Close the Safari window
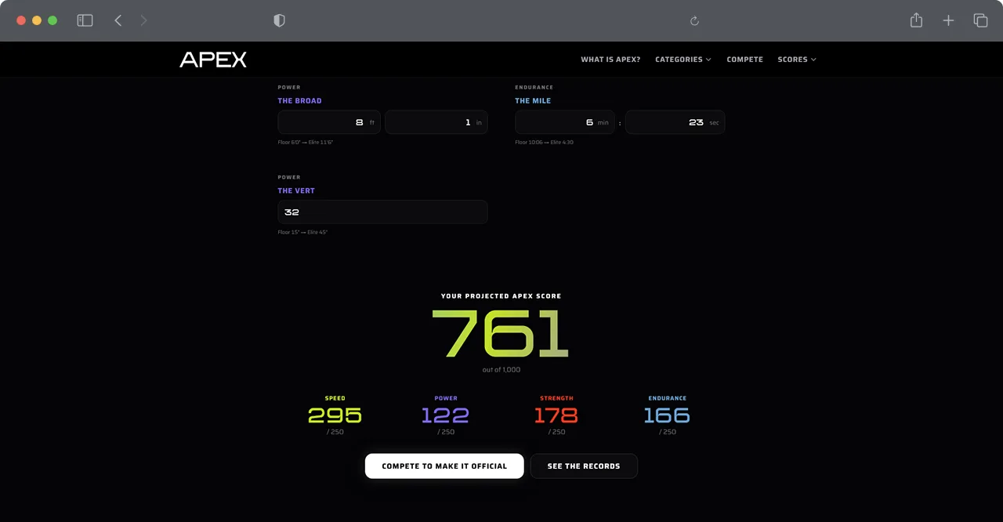The image size is (1003, 522). click(x=21, y=20)
